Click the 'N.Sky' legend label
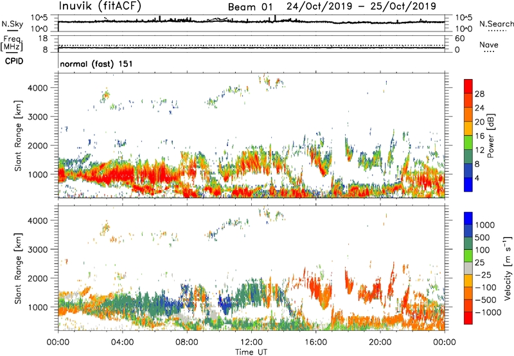The image size is (514, 356). point(12,24)
